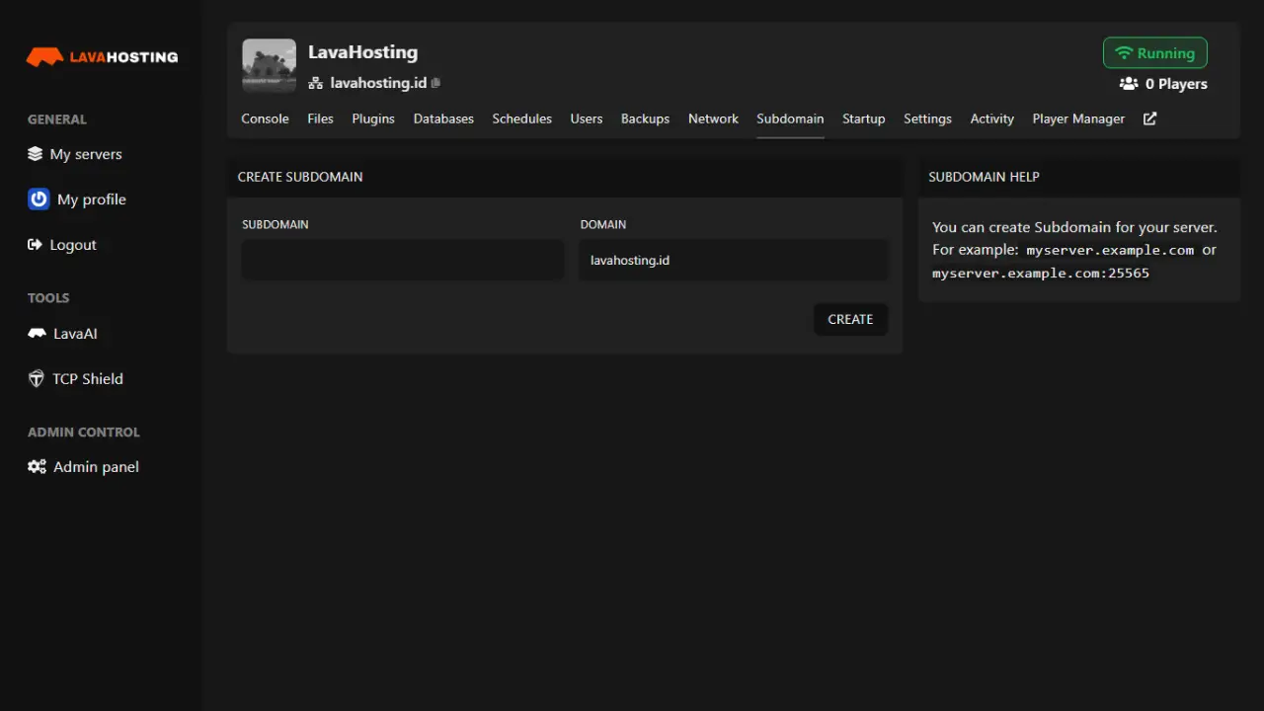This screenshot has height=711, width=1264.
Task: Select the Network tab
Action: (713, 118)
